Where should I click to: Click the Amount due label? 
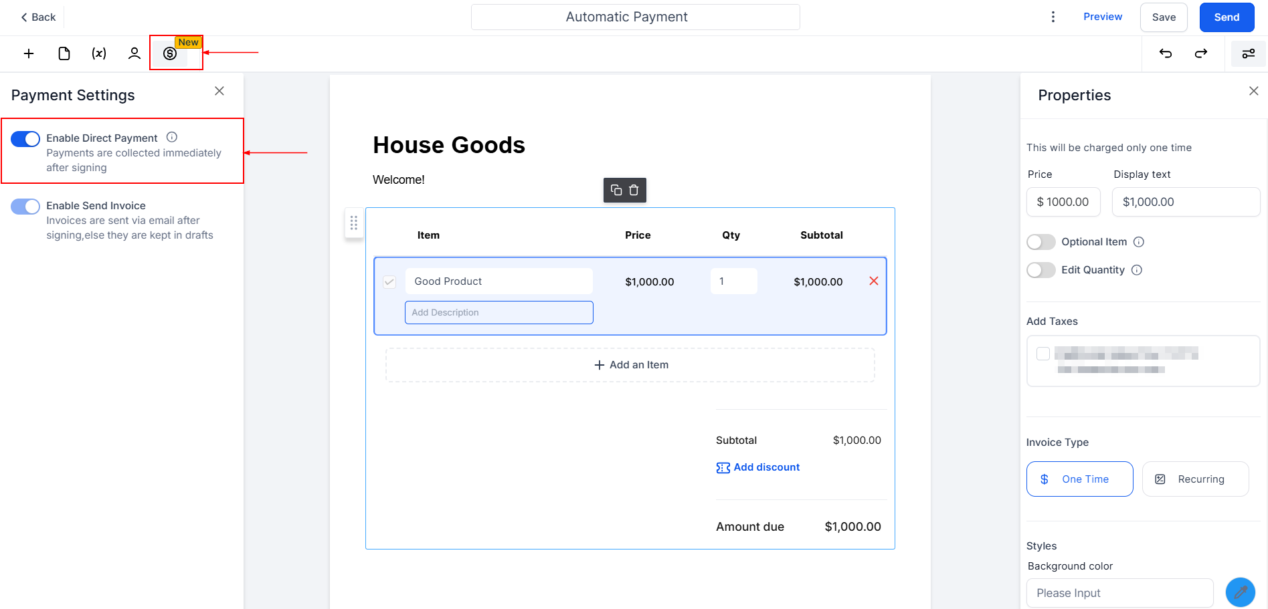[x=750, y=527]
